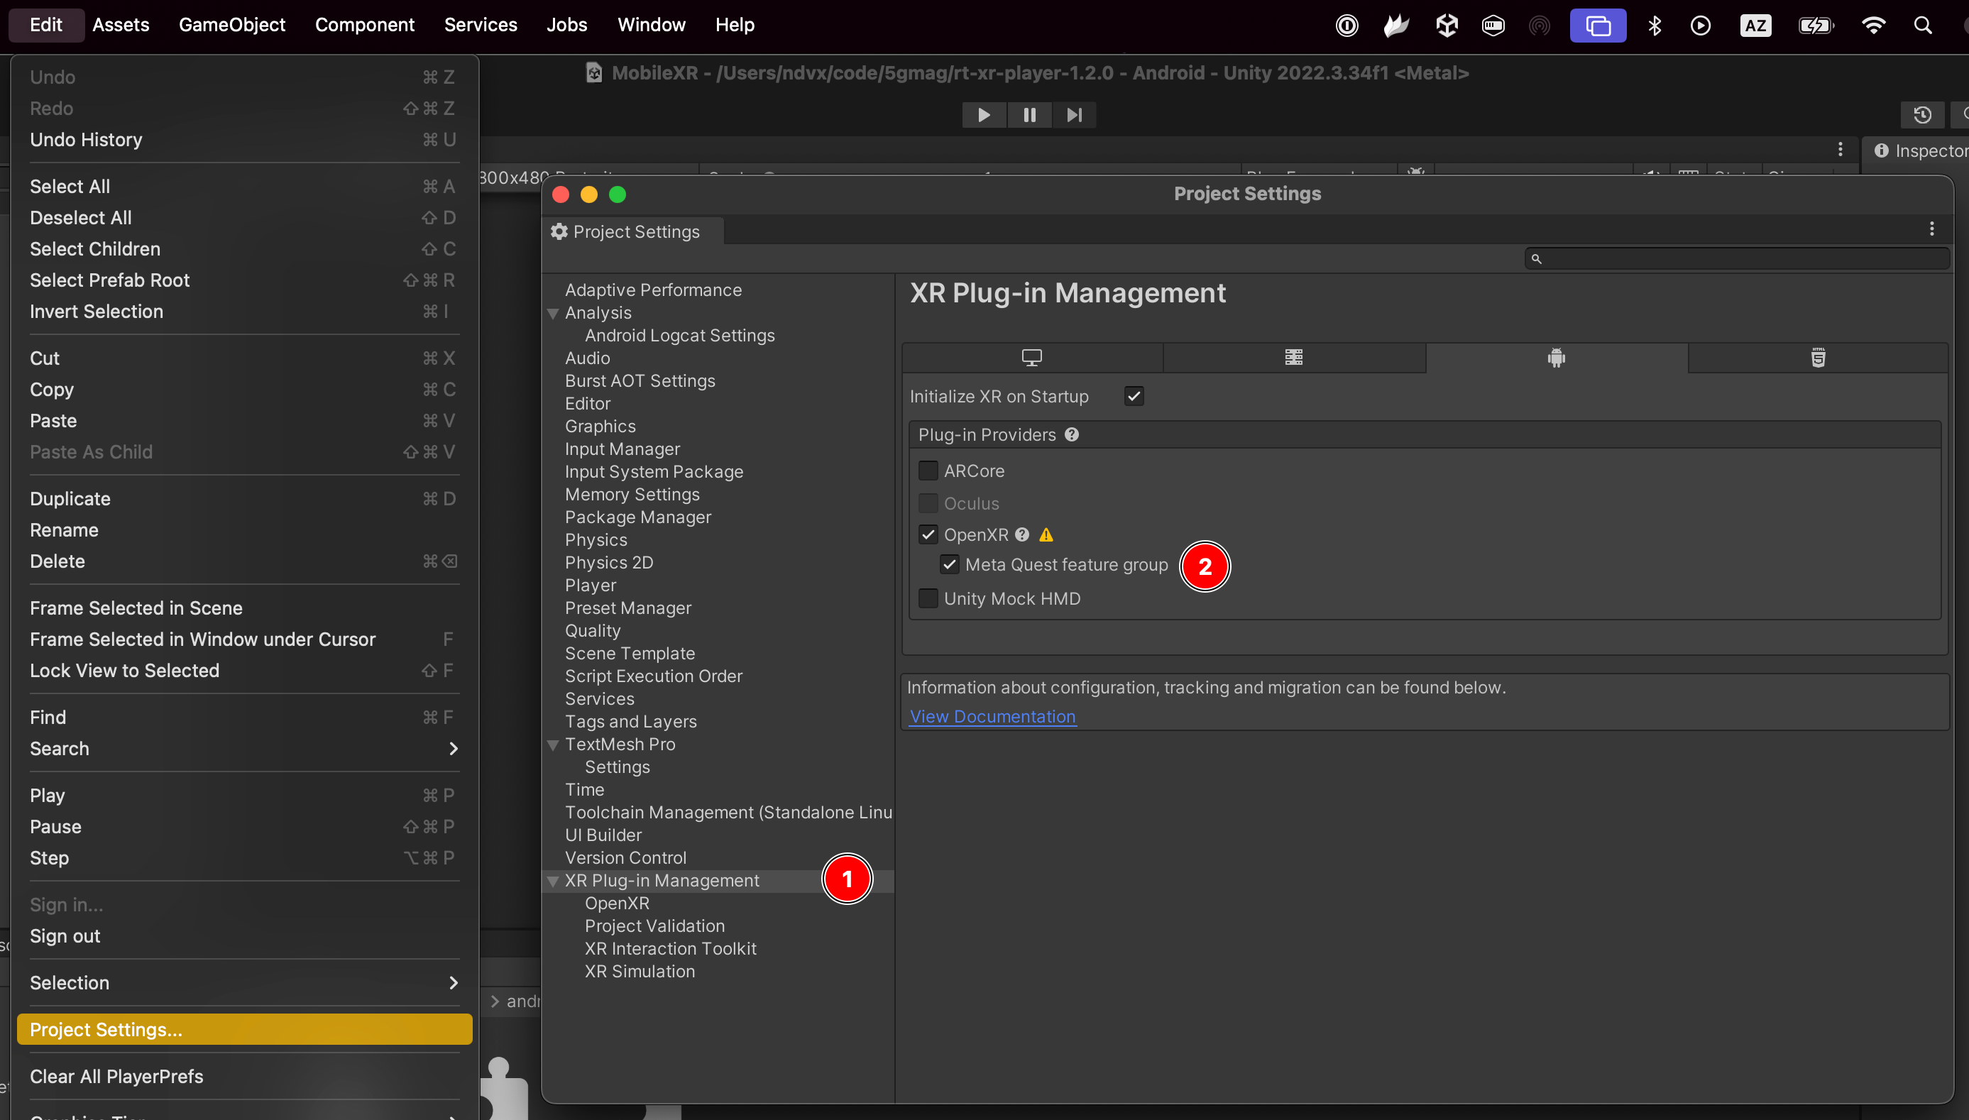Select the WebGL platform tab icon
This screenshot has height=1120, width=1969.
pyautogui.click(x=1818, y=358)
